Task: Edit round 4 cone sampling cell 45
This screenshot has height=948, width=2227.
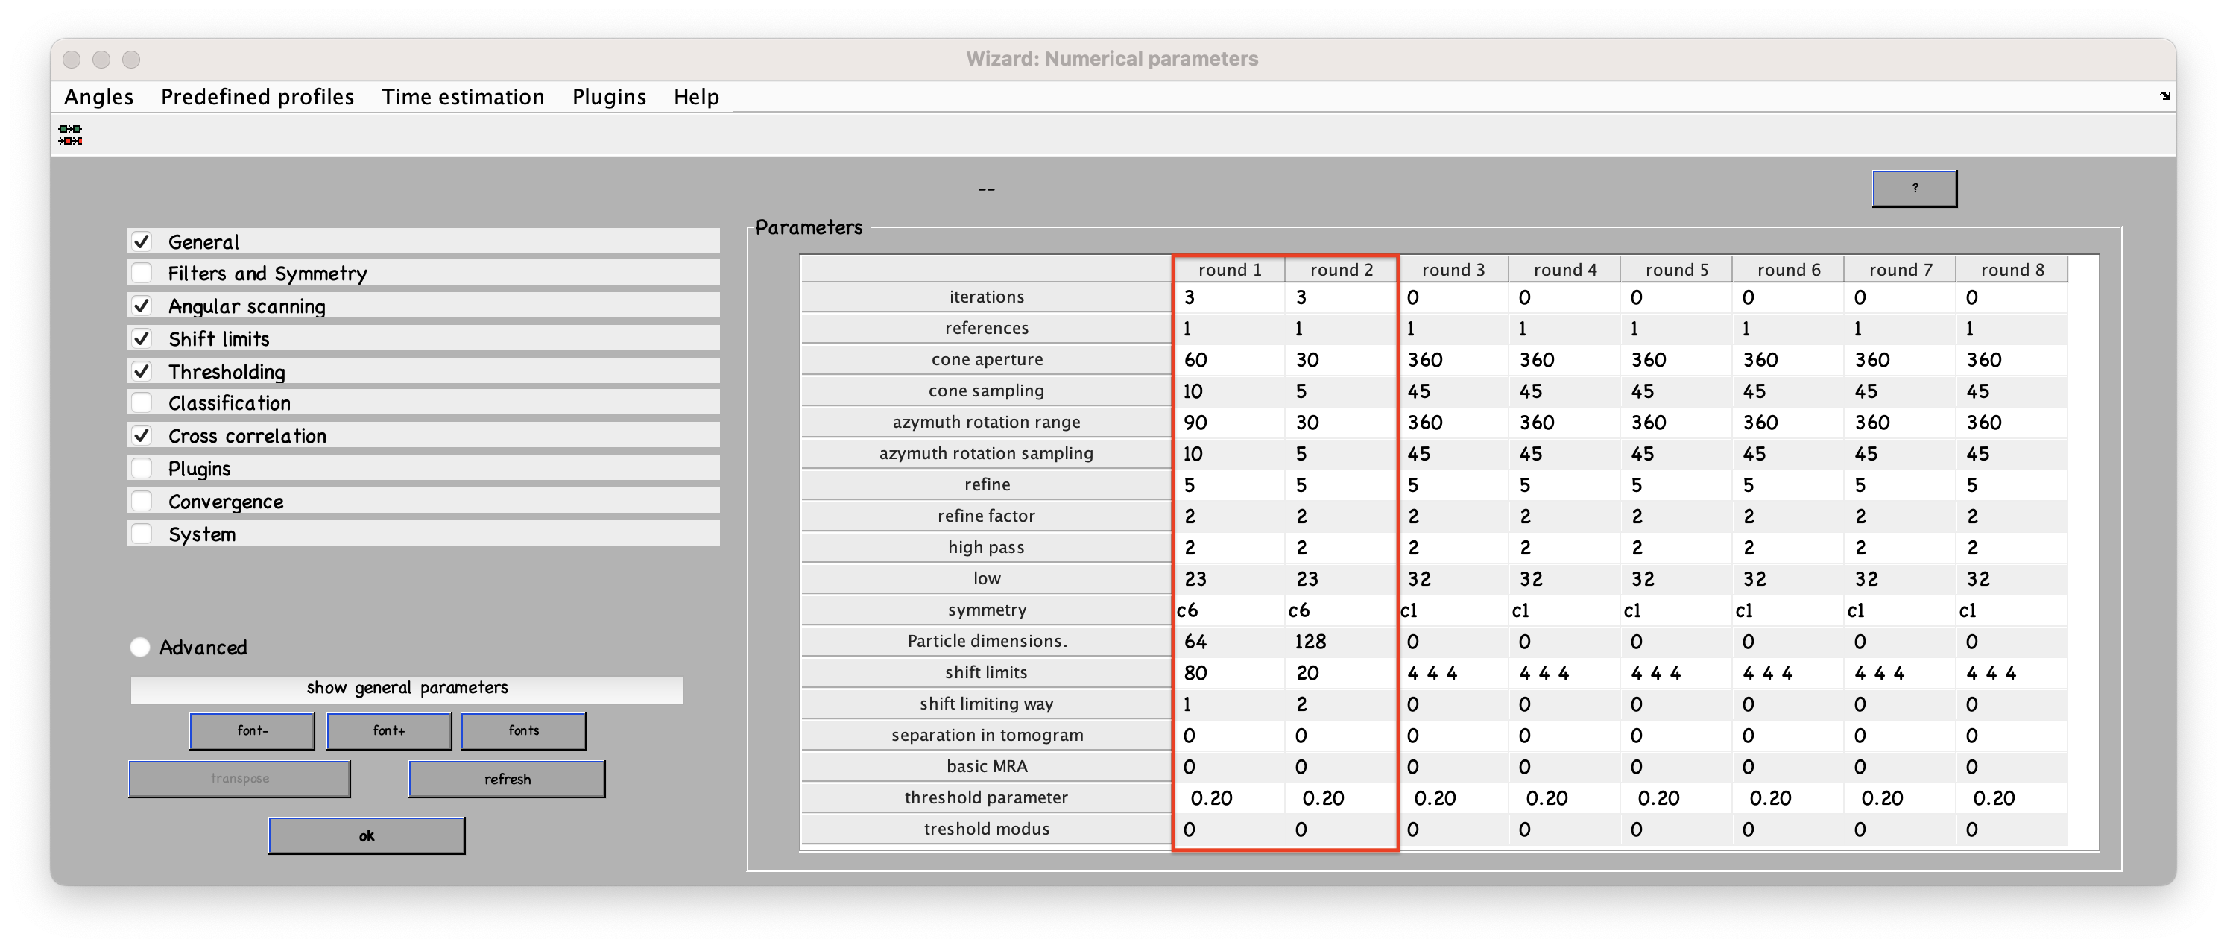Action: [1564, 391]
